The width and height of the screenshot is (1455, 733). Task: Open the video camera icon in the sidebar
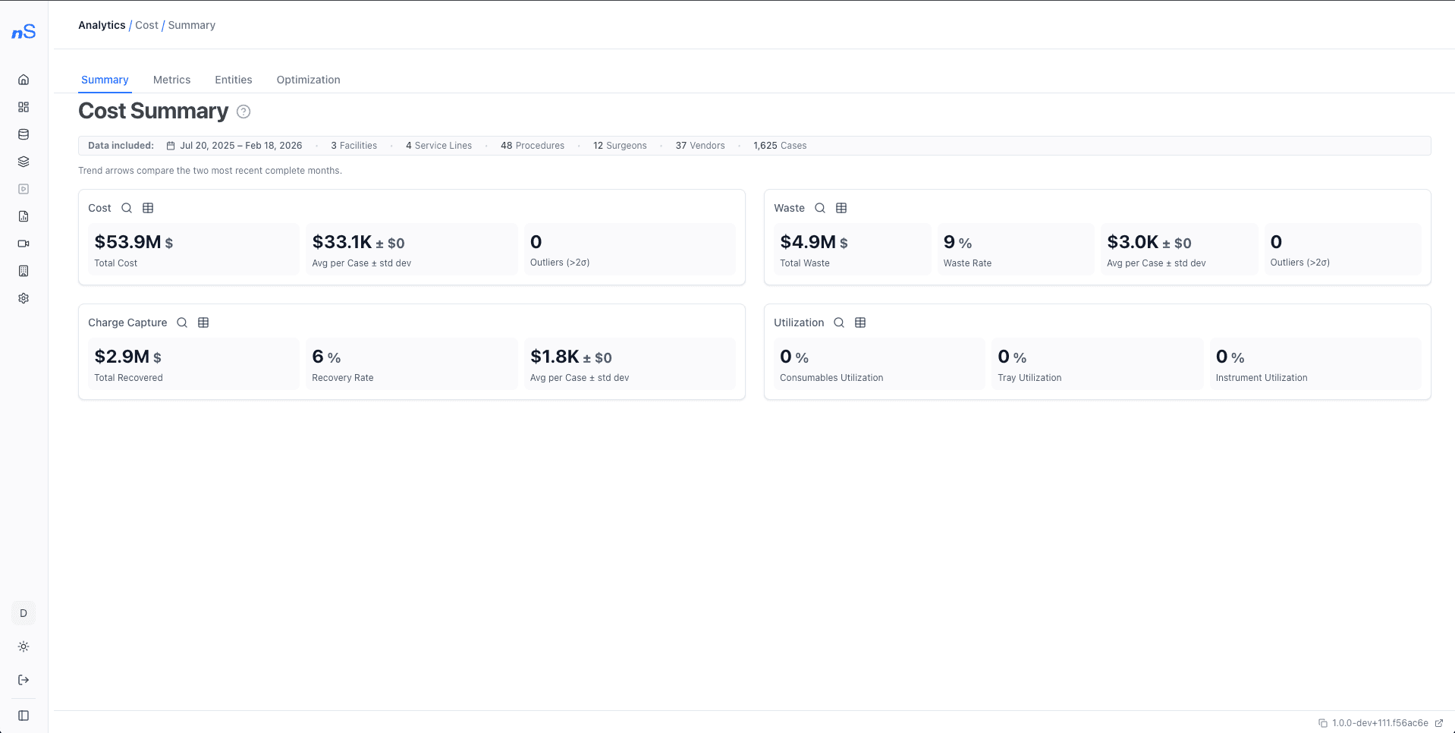pyautogui.click(x=24, y=244)
